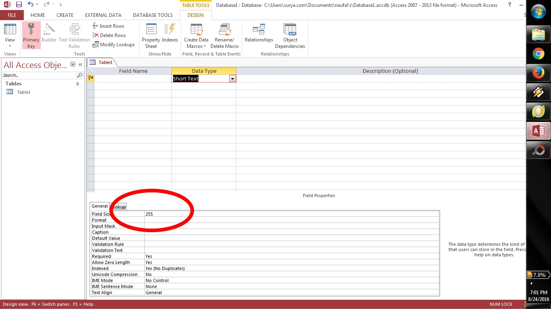Click the Access application icon in title bar
551x309 pixels.
(7, 5)
